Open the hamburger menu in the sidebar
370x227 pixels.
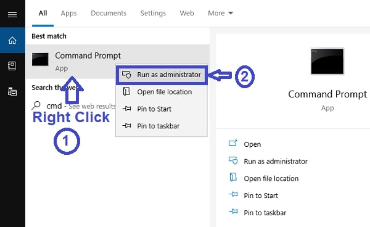point(12,15)
